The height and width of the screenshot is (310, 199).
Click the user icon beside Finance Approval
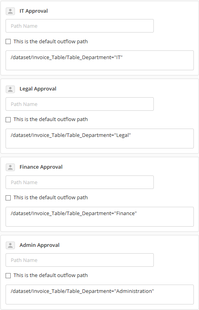pyautogui.click(x=10, y=167)
